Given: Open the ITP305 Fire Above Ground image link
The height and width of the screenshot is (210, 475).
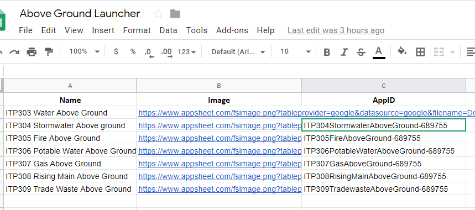Looking at the screenshot, I should coord(220,138).
